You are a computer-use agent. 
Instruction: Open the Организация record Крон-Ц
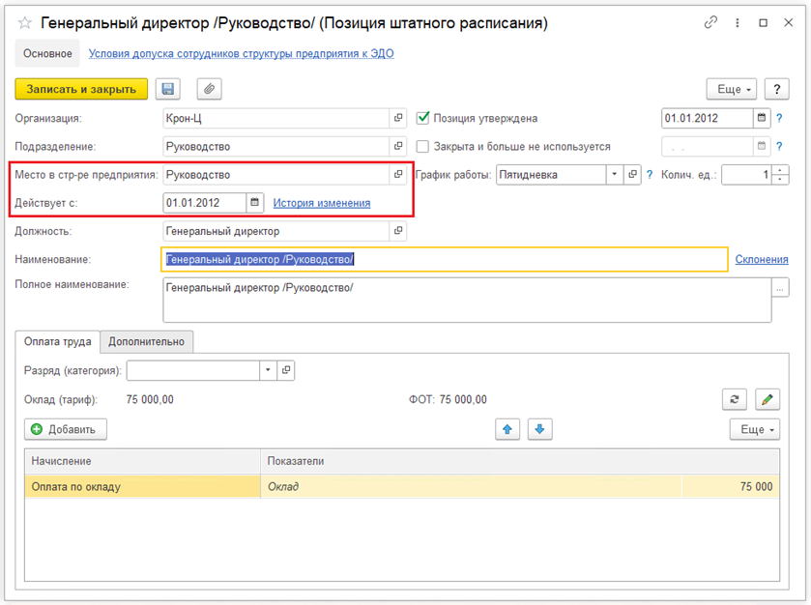coord(397,118)
